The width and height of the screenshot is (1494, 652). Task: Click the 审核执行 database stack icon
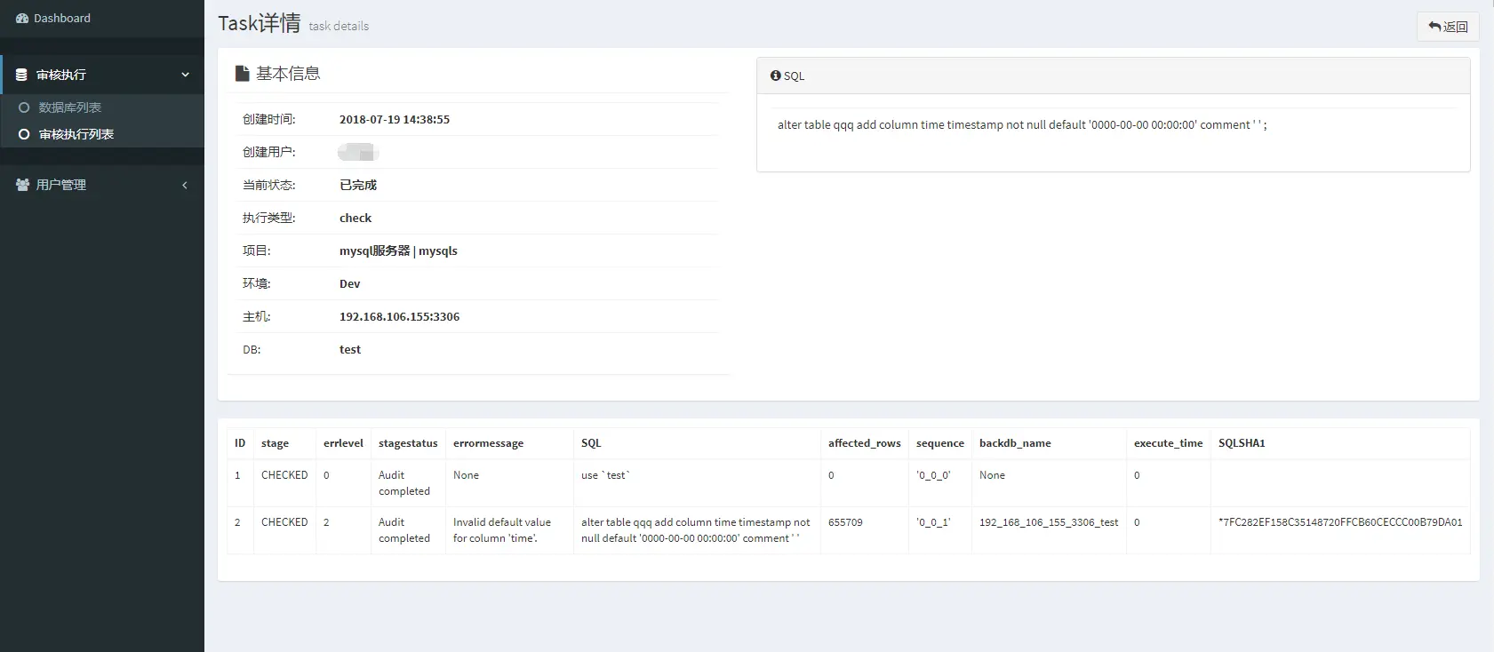21,76
